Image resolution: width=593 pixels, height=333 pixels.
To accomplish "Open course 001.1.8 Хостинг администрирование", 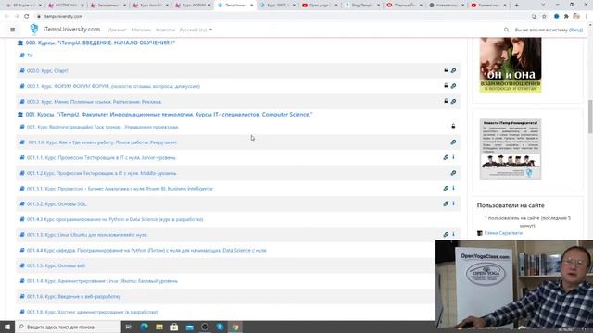I will click(93, 313).
